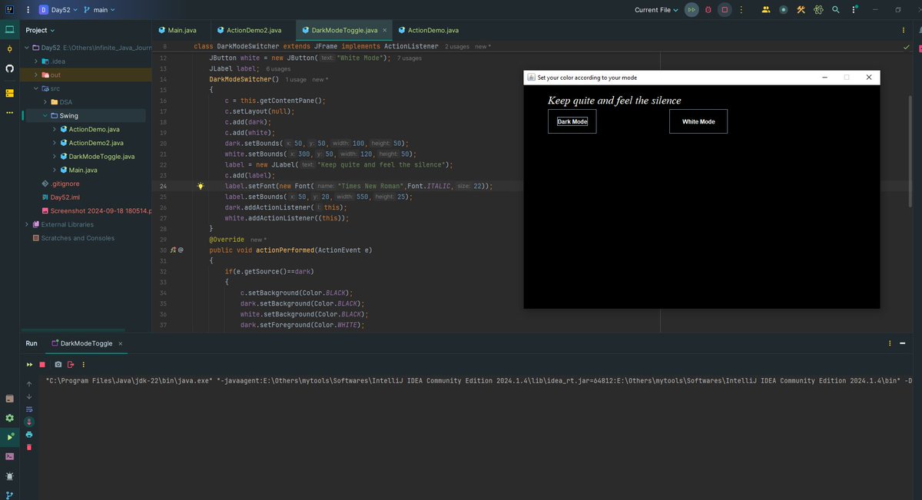The image size is (922, 500).
Task: Expand the out folder
Action: pyautogui.click(x=36, y=75)
